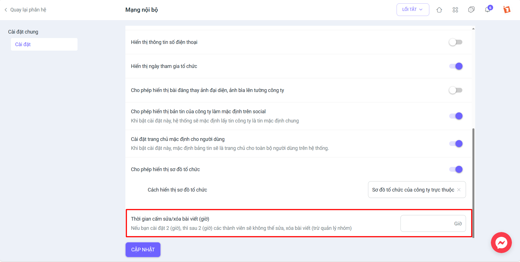Open the chat messages icon
This screenshot has height=262, width=520.
point(471,10)
